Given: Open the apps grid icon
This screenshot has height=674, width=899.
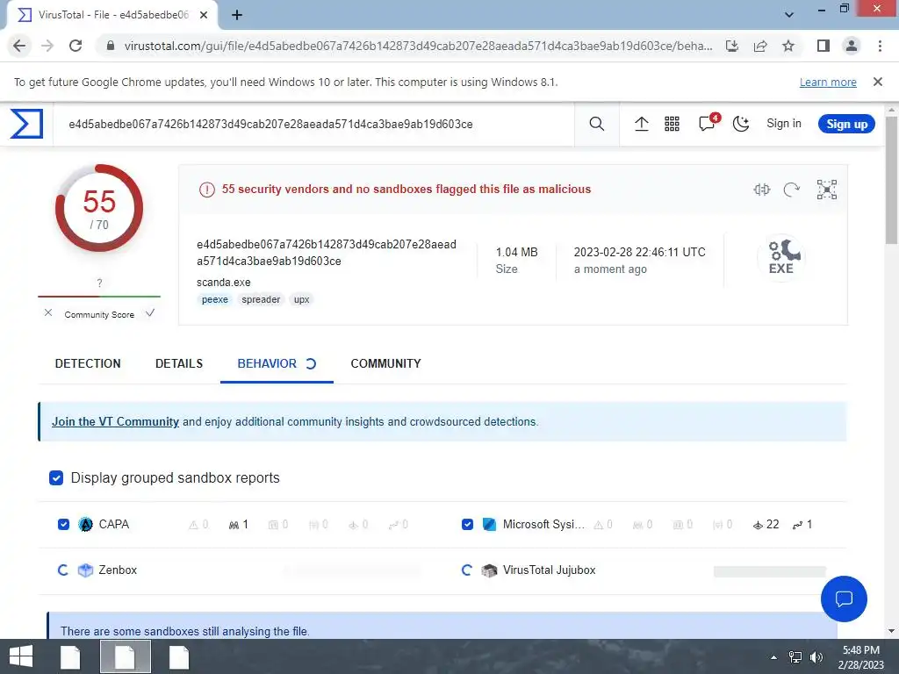Looking at the screenshot, I should pos(672,124).
